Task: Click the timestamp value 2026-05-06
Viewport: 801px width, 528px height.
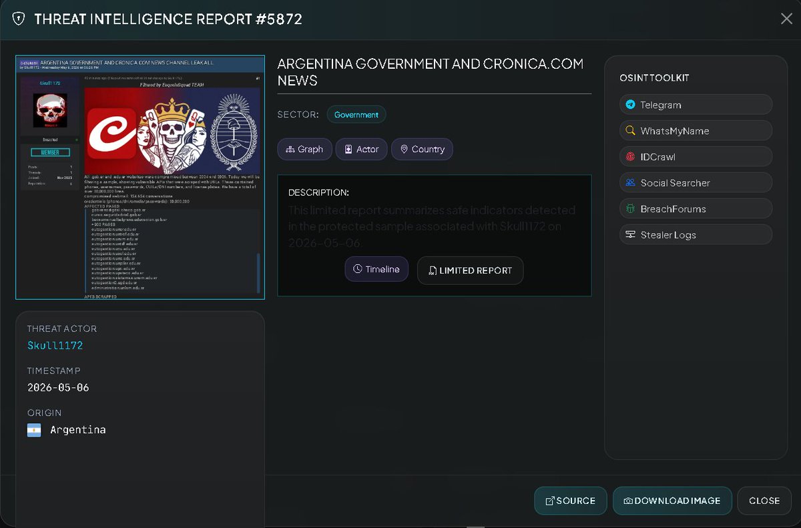Action: pyautogui.click(x=58, y=387)
